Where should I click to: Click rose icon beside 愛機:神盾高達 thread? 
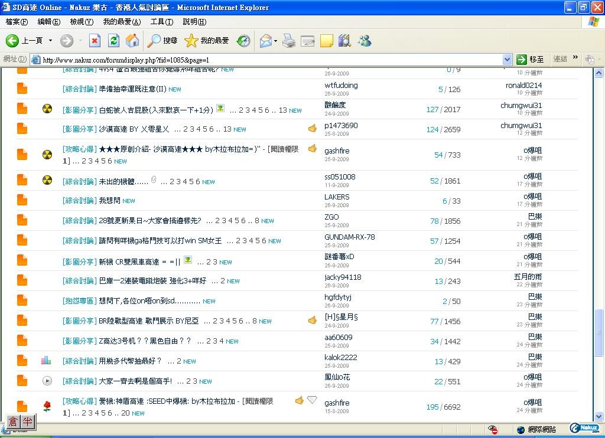coord(47,406)
